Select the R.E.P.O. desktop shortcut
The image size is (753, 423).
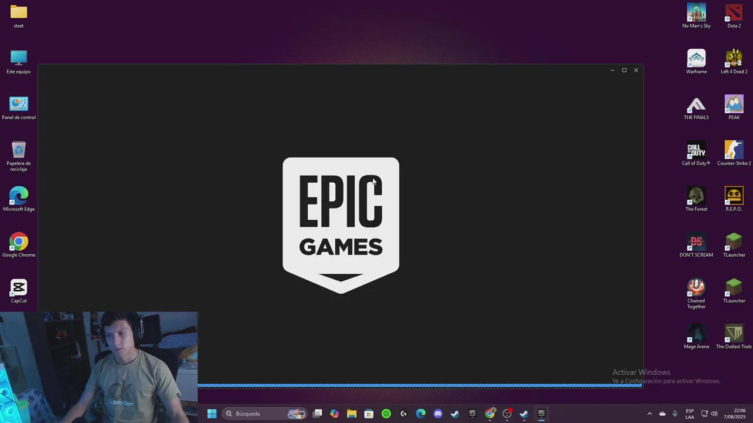coord(734,199)
